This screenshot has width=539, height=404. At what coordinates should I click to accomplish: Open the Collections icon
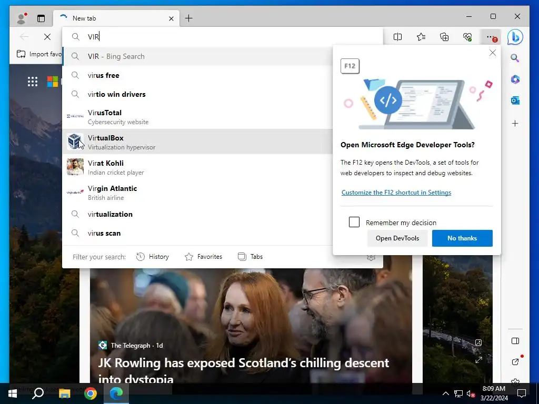point(444,37)
